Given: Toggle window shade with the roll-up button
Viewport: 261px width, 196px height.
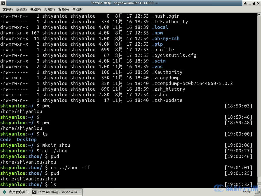Looking at the screenshot, I should pos(245,3).
